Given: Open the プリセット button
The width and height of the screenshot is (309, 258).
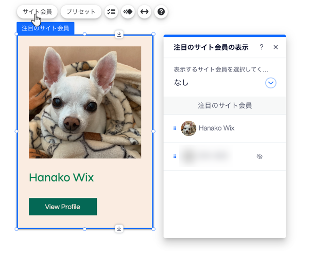Looking at the screenshot, I should (x=81, y=12).
